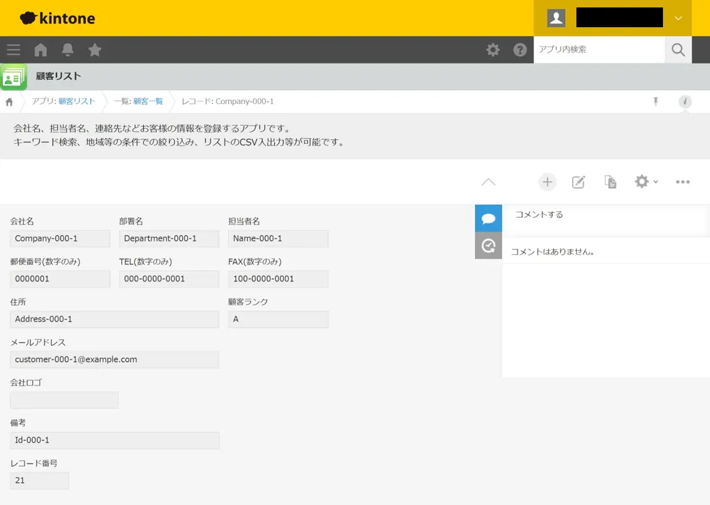
Task: Open the app settings gear dropdown
Action: coord(646,182)
